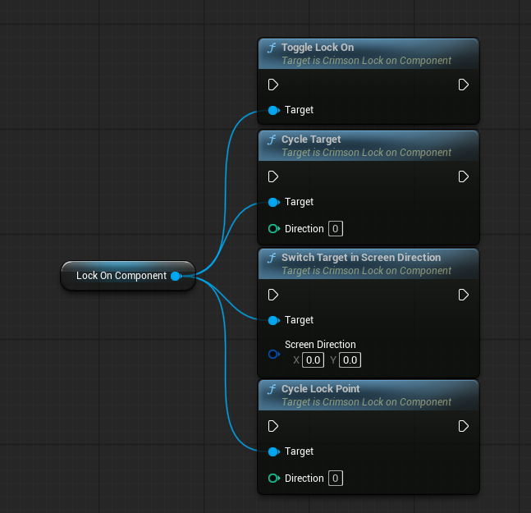Select Toggle Lock On node title

point(318,48)
